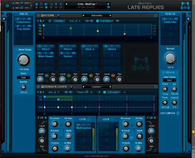
Task: Click the L1 Fb Level knob
Action: click(54, 124)
